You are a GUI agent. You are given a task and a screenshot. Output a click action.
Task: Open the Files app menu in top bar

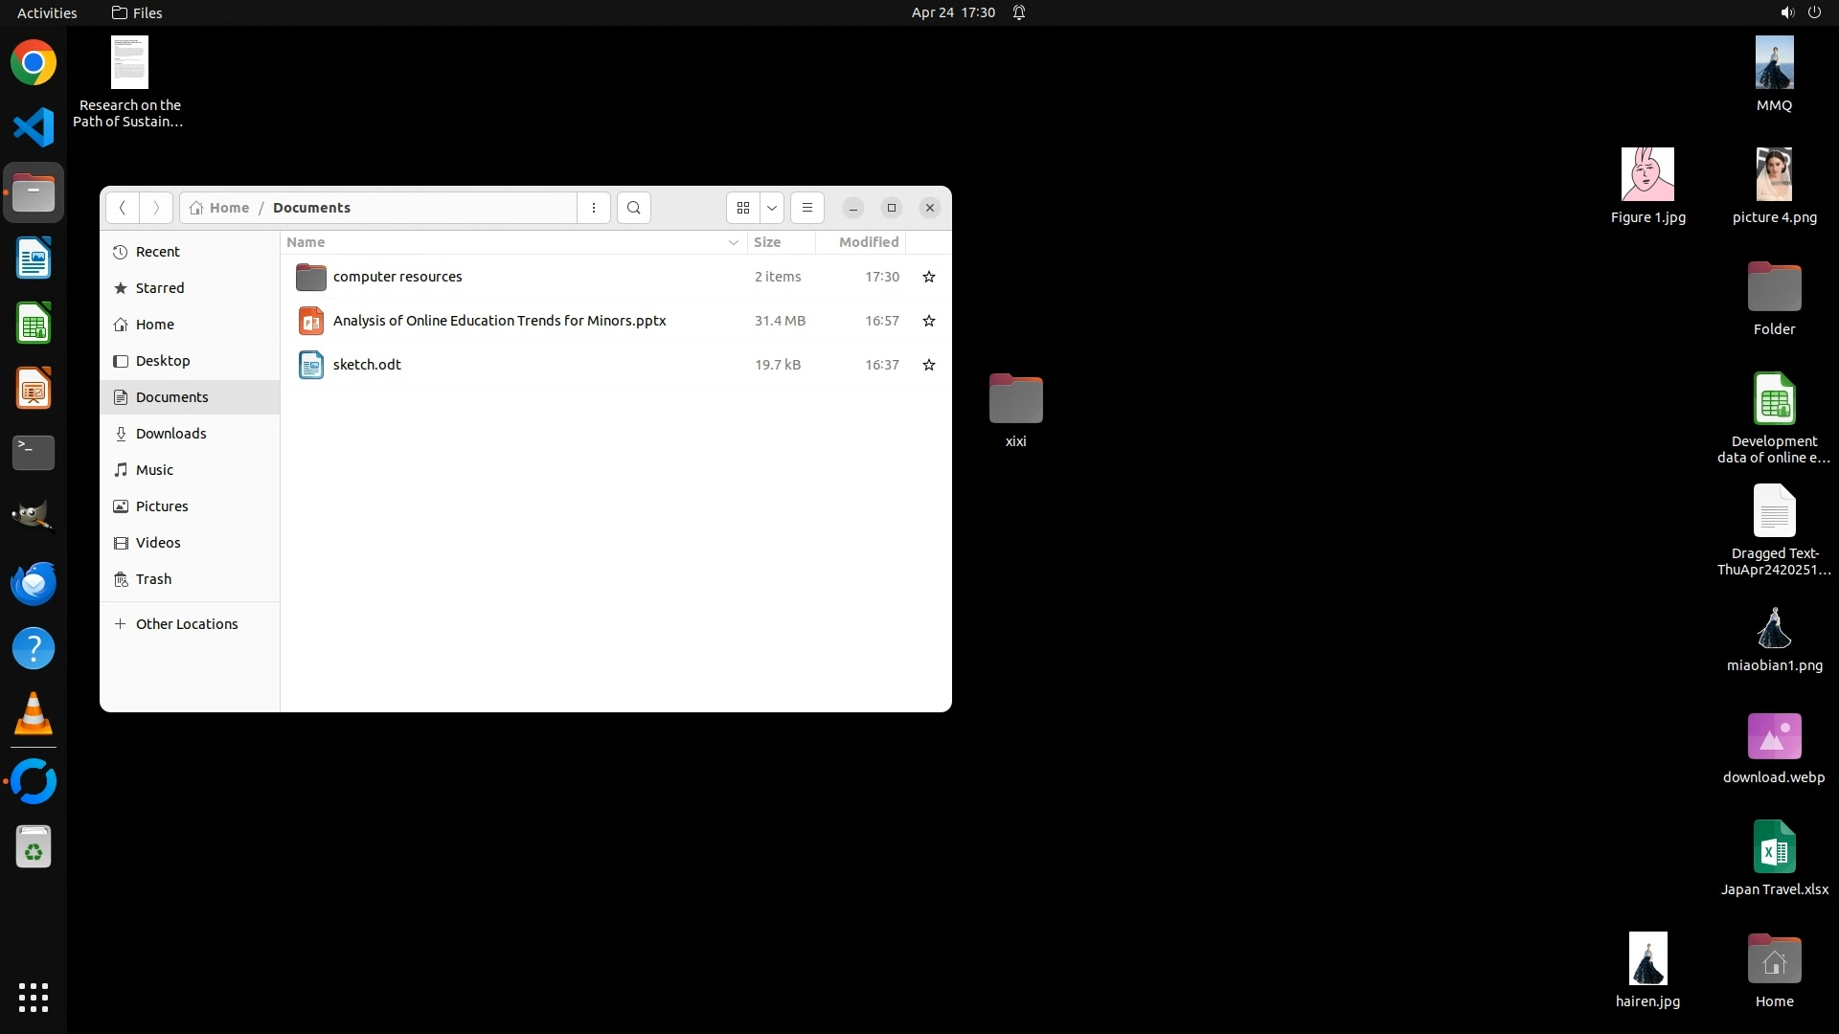137,12
